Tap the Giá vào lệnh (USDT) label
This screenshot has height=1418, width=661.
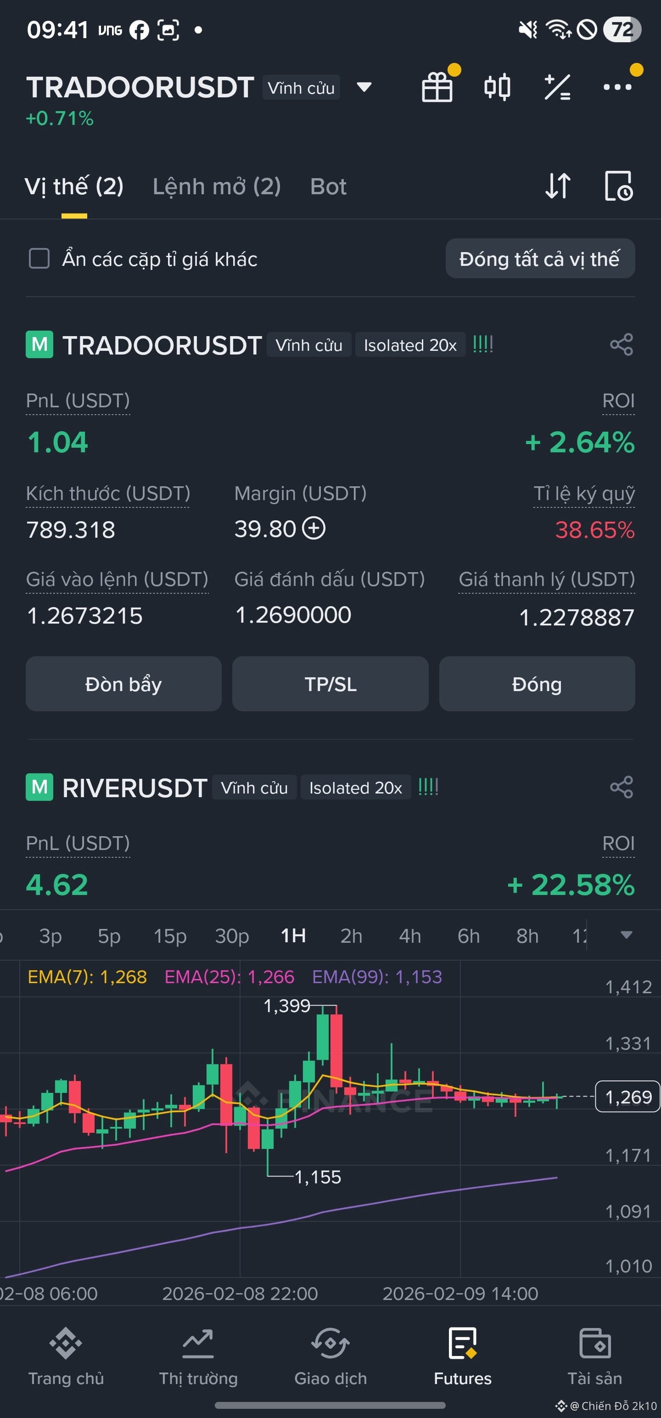coord(117,579)
